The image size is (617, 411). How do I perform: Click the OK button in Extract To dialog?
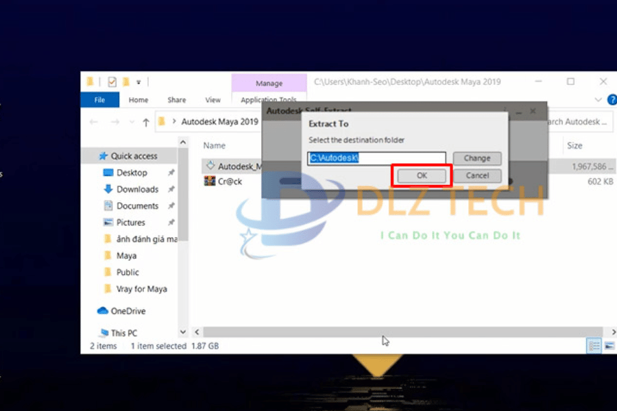pos(422,176)
